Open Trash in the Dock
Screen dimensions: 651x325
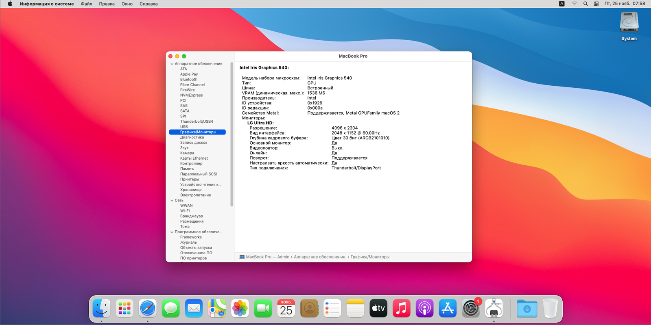pos(550,309)
